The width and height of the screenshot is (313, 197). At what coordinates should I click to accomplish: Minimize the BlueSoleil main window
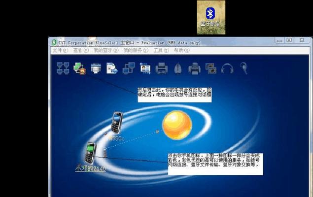[279, 40]
